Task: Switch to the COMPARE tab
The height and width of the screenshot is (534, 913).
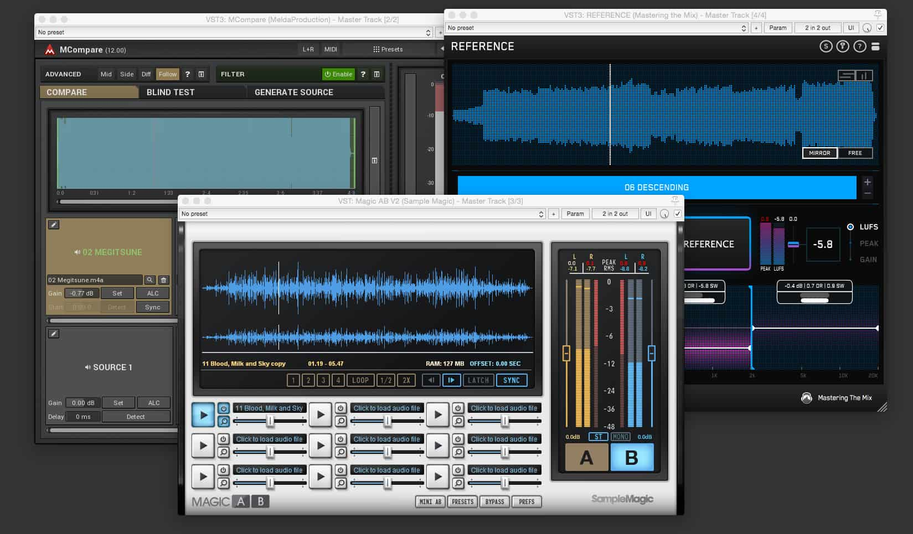Action: 89,92
